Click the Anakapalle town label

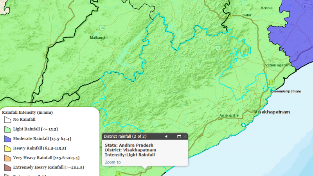pyautogui.click(x=229, y=116)
